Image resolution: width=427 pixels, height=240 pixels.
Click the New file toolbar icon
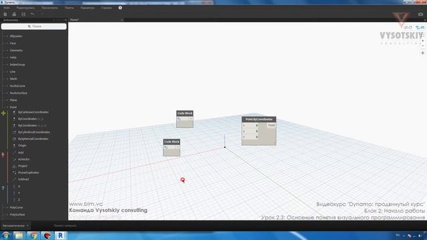coord(5,14)
